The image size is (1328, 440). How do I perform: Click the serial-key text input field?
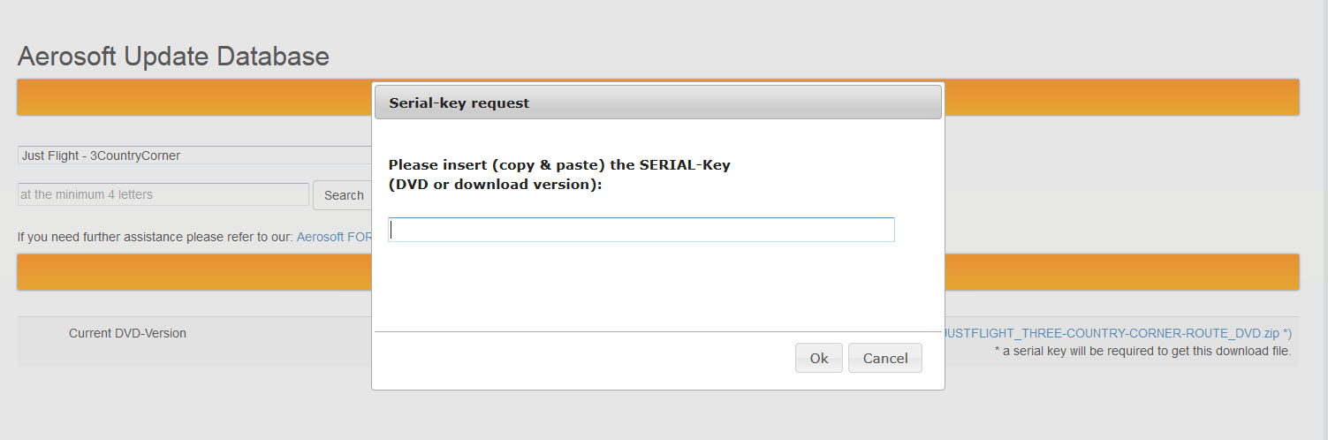641,230
